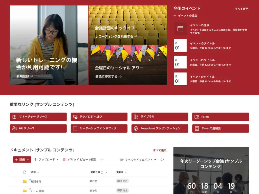Click グリッド ビューで編集 in toolbar
This screenshot has width=259, height=194.
click(x=80, y=159)
